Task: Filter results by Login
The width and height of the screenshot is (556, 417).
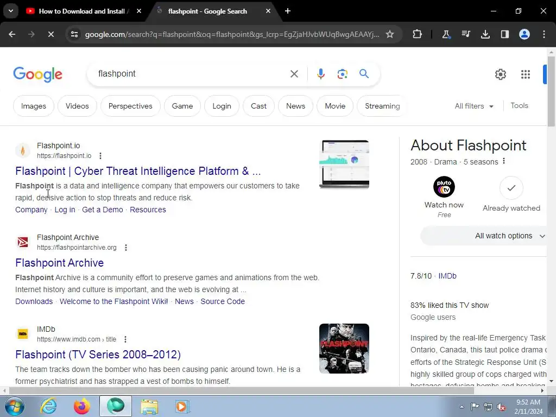Action: [222, 106]
